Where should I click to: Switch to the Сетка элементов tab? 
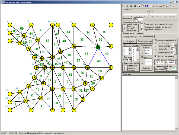coord(146,37)
